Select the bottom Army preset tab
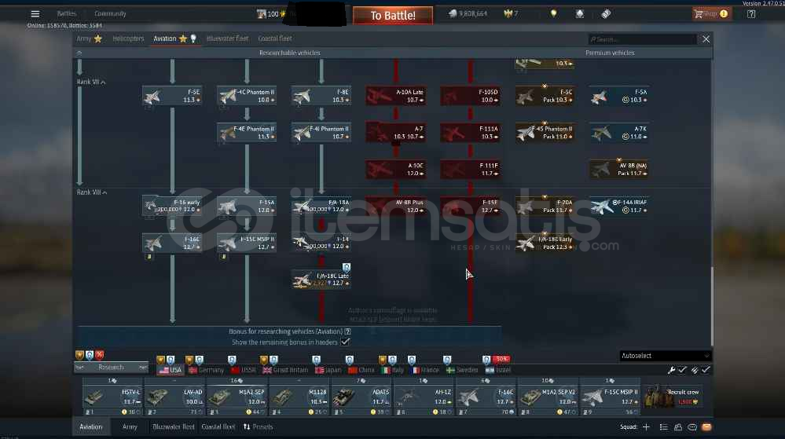Screen dimensions: 785x439 tap(130, 427)
